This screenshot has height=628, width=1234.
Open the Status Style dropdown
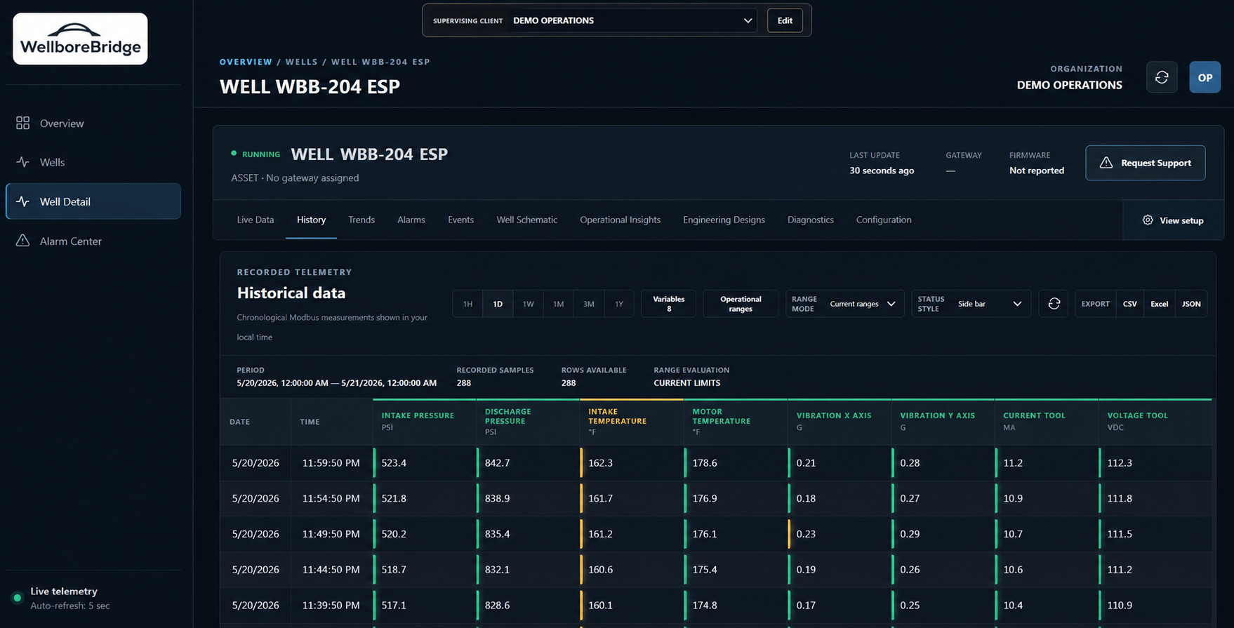971,304
